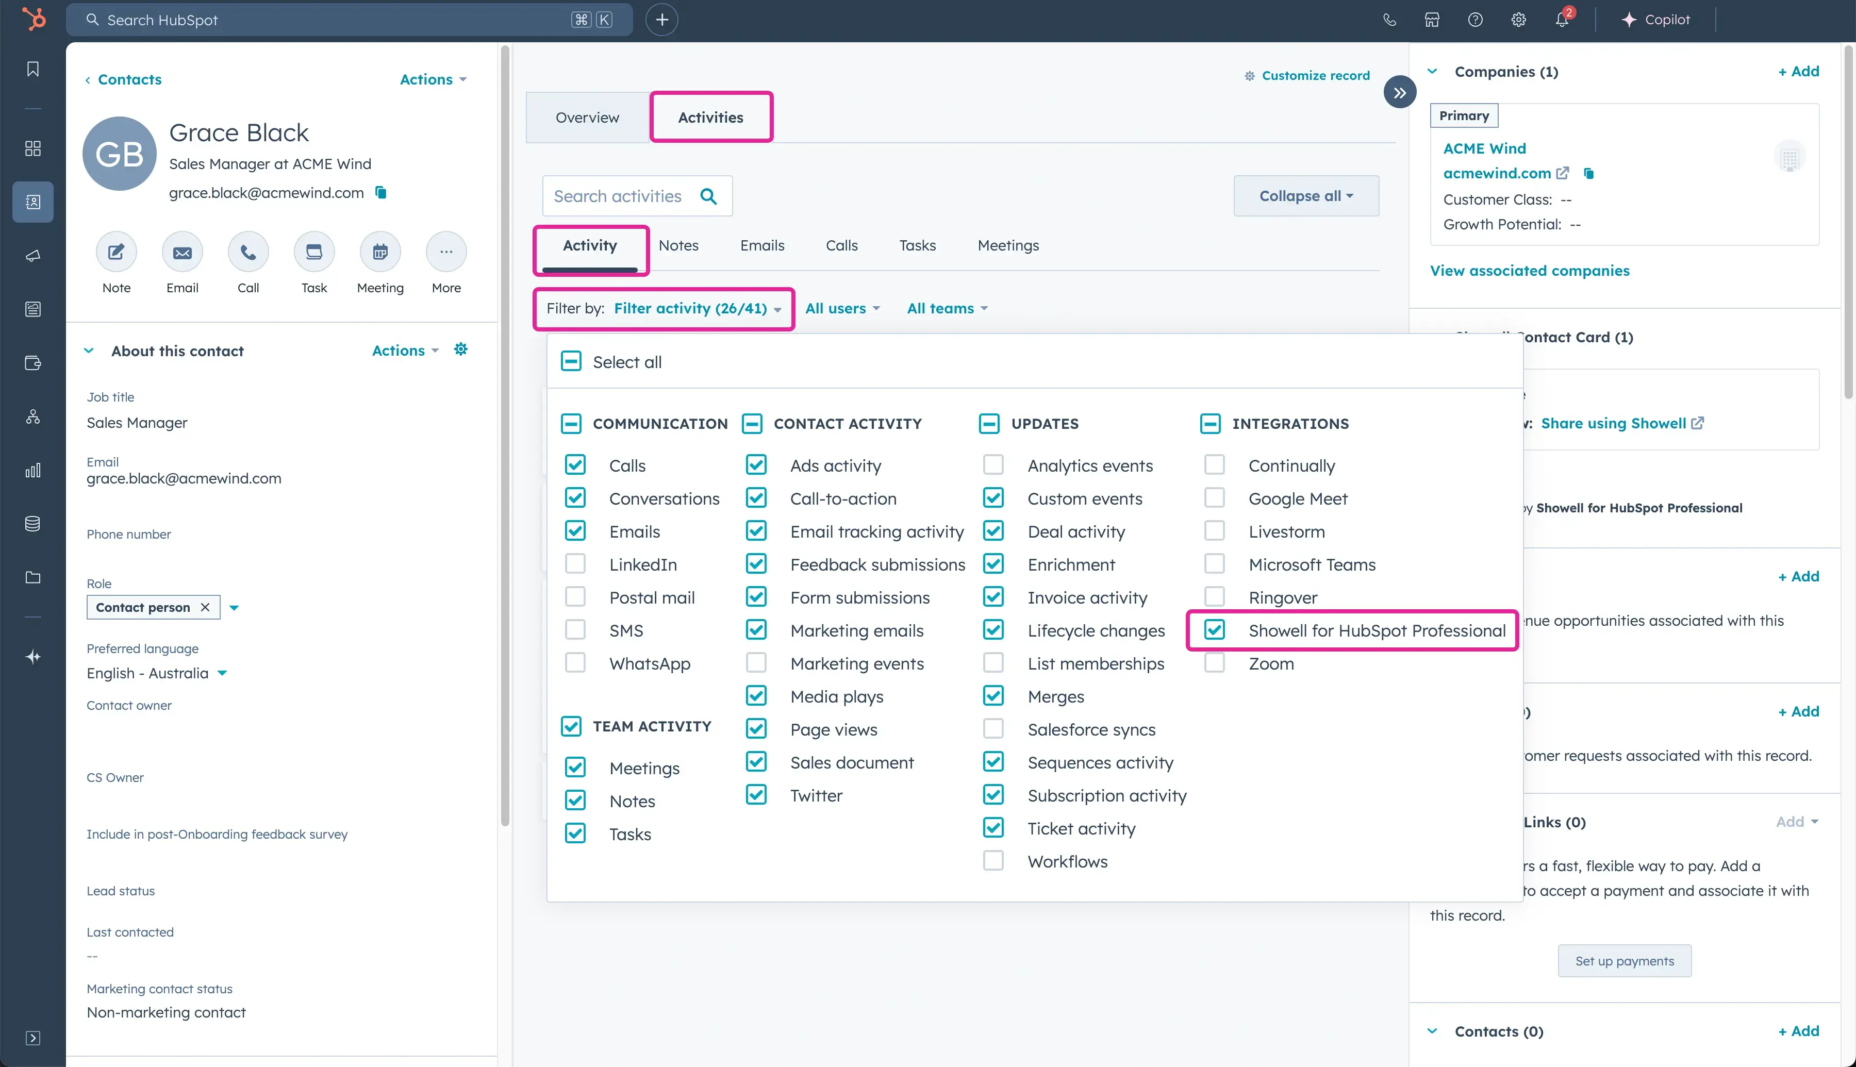Open About this contact settings gear
This screenshot has width=1856, height=1067.
(461, 349)
